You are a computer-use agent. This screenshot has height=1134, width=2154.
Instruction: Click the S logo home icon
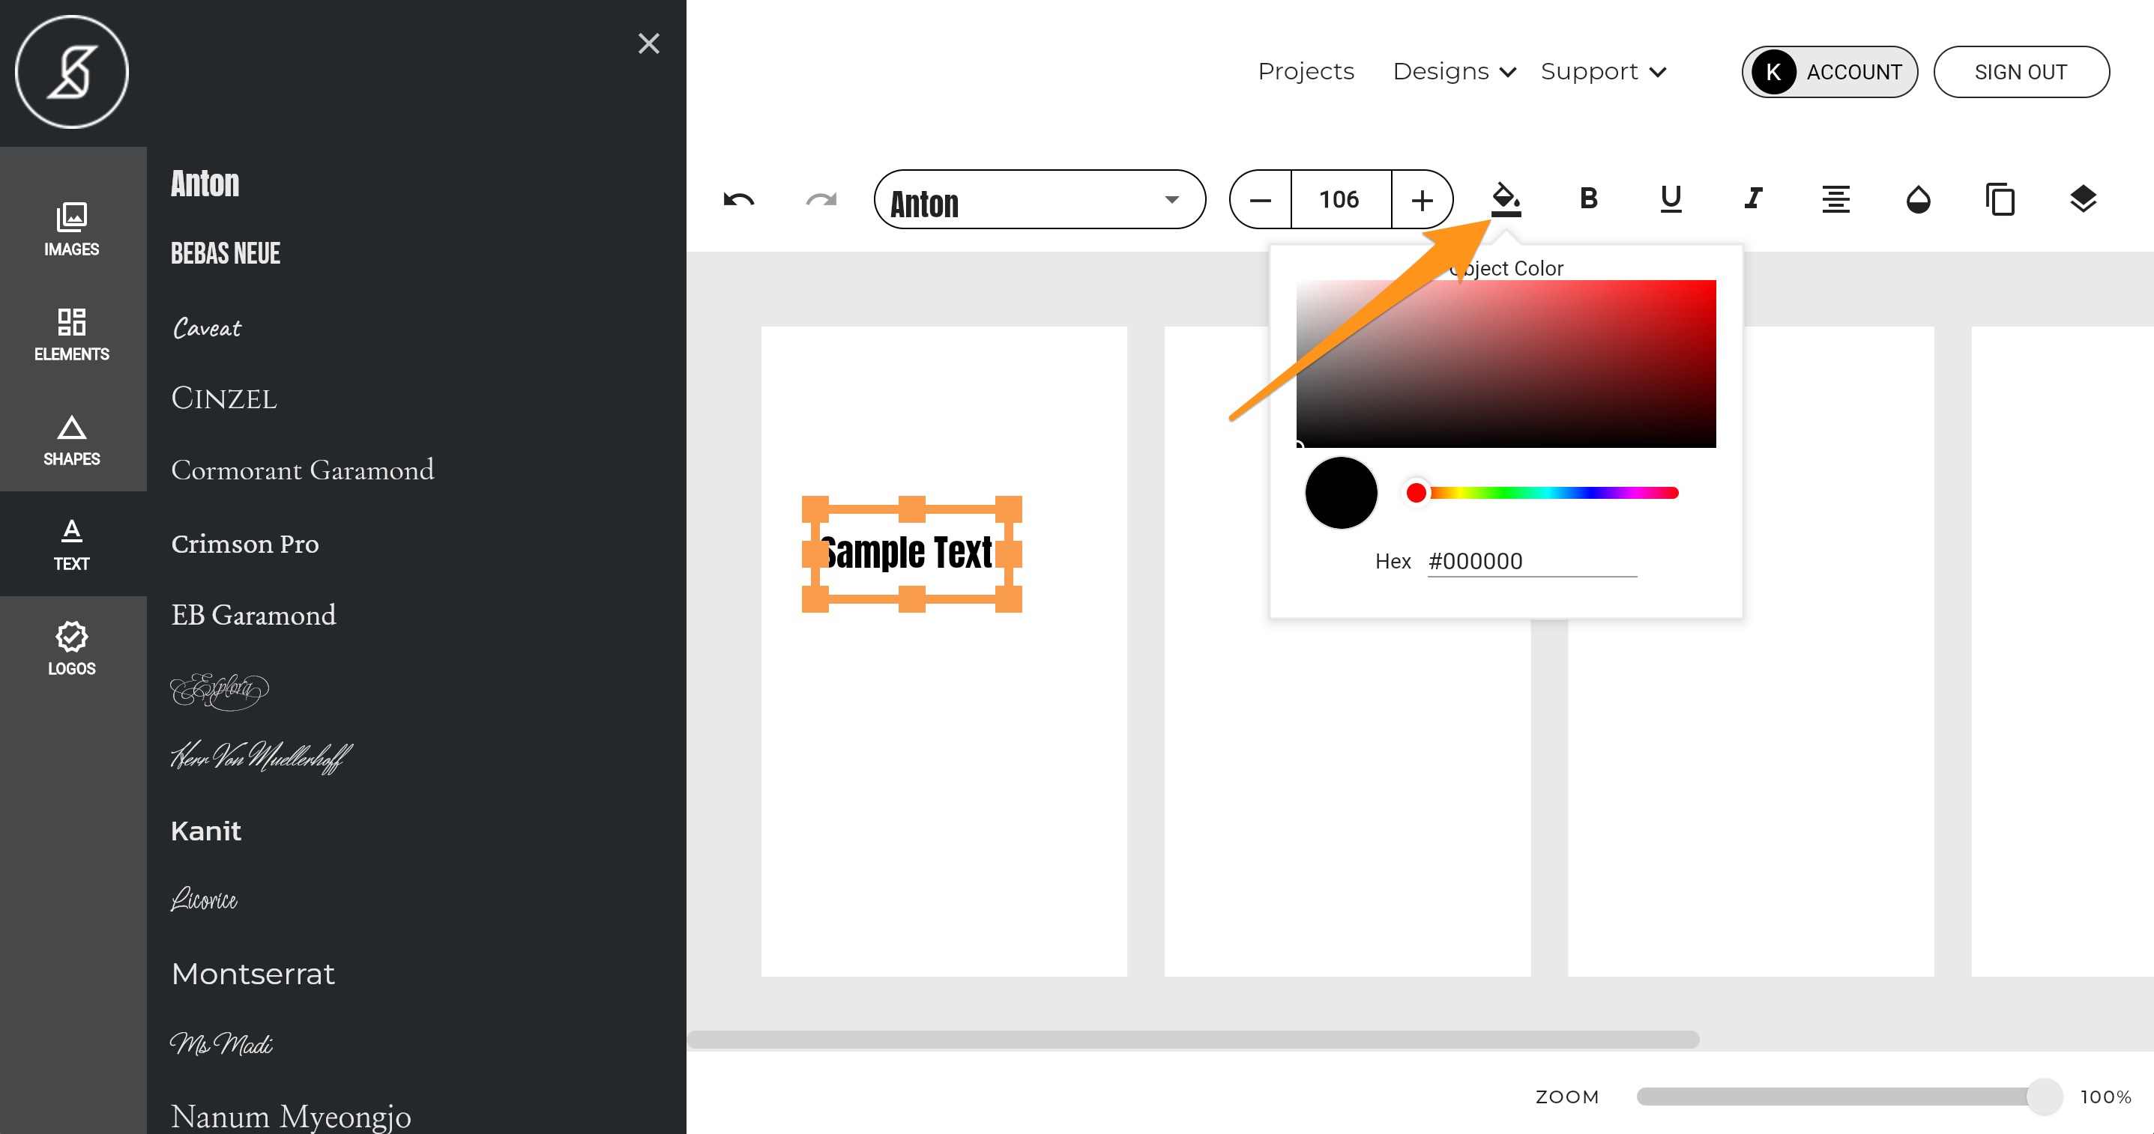point(72,72)
